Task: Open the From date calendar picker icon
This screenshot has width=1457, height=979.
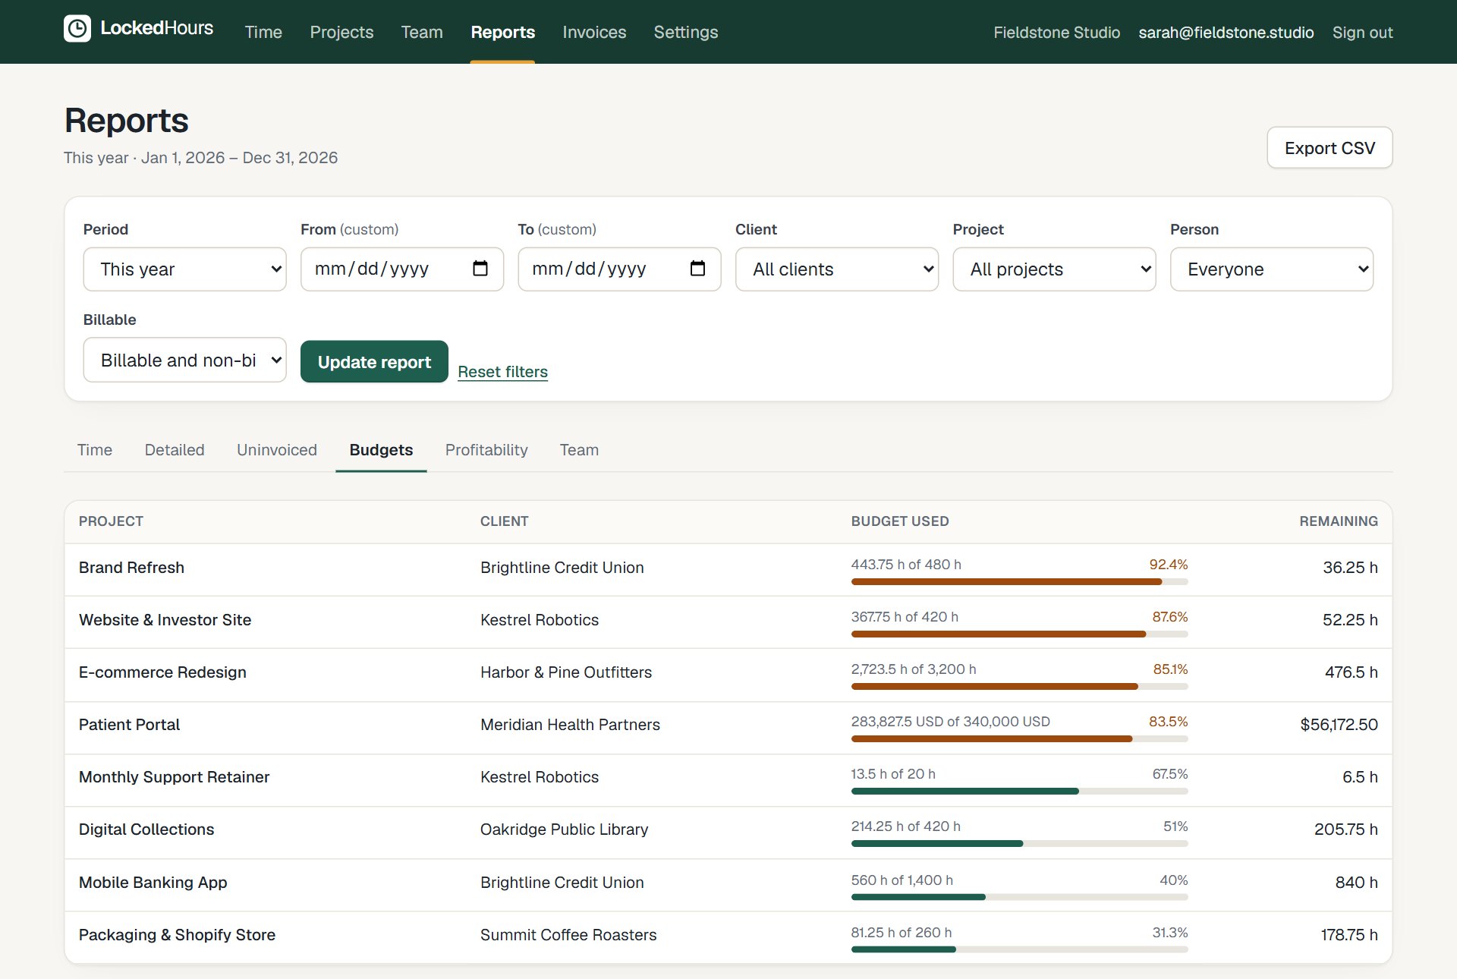Action: [x=480, y=269]
